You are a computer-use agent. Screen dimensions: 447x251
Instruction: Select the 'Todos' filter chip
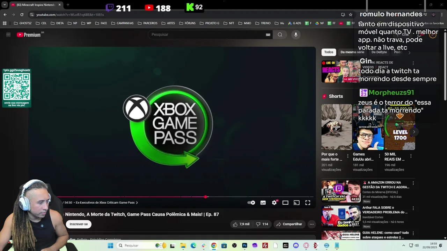coord(329,52)
